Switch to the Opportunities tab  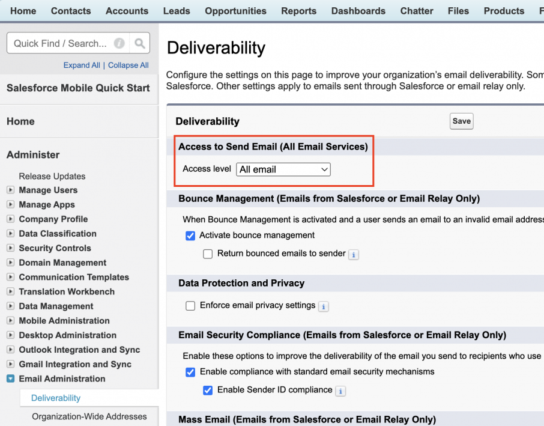point(235,10)
